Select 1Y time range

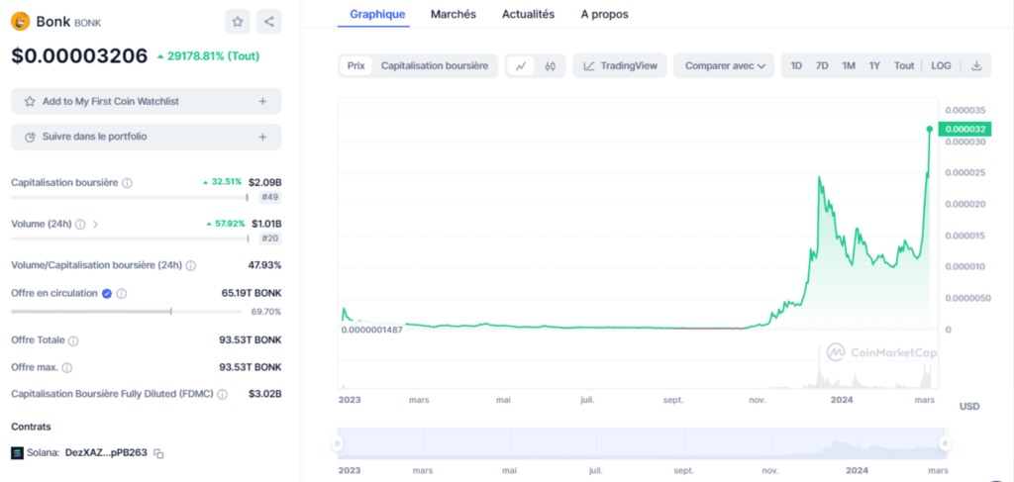(x=874, y=66)
